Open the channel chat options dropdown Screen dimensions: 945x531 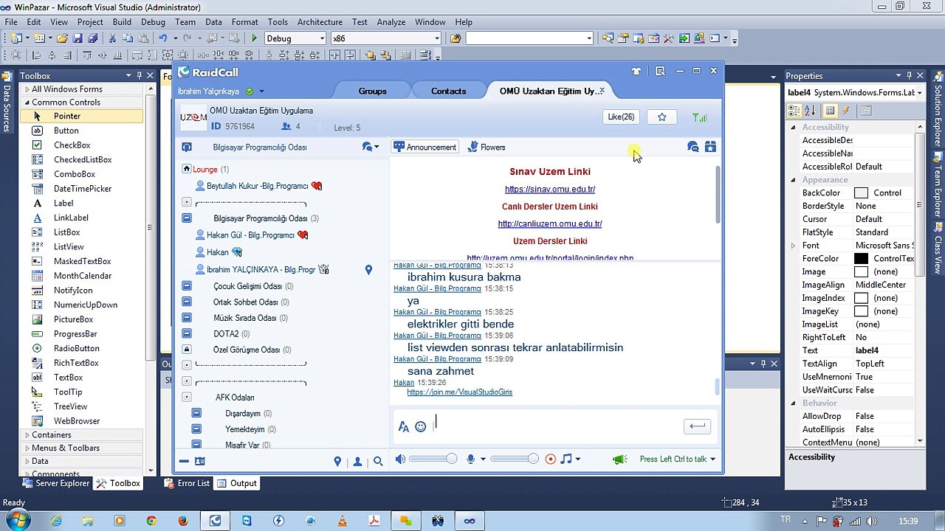point(370,147)
